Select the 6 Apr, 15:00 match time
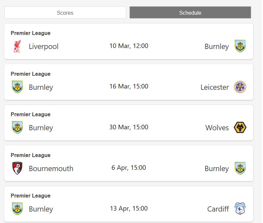This screenshot has height=223, width=263. [x=129, y=168]
